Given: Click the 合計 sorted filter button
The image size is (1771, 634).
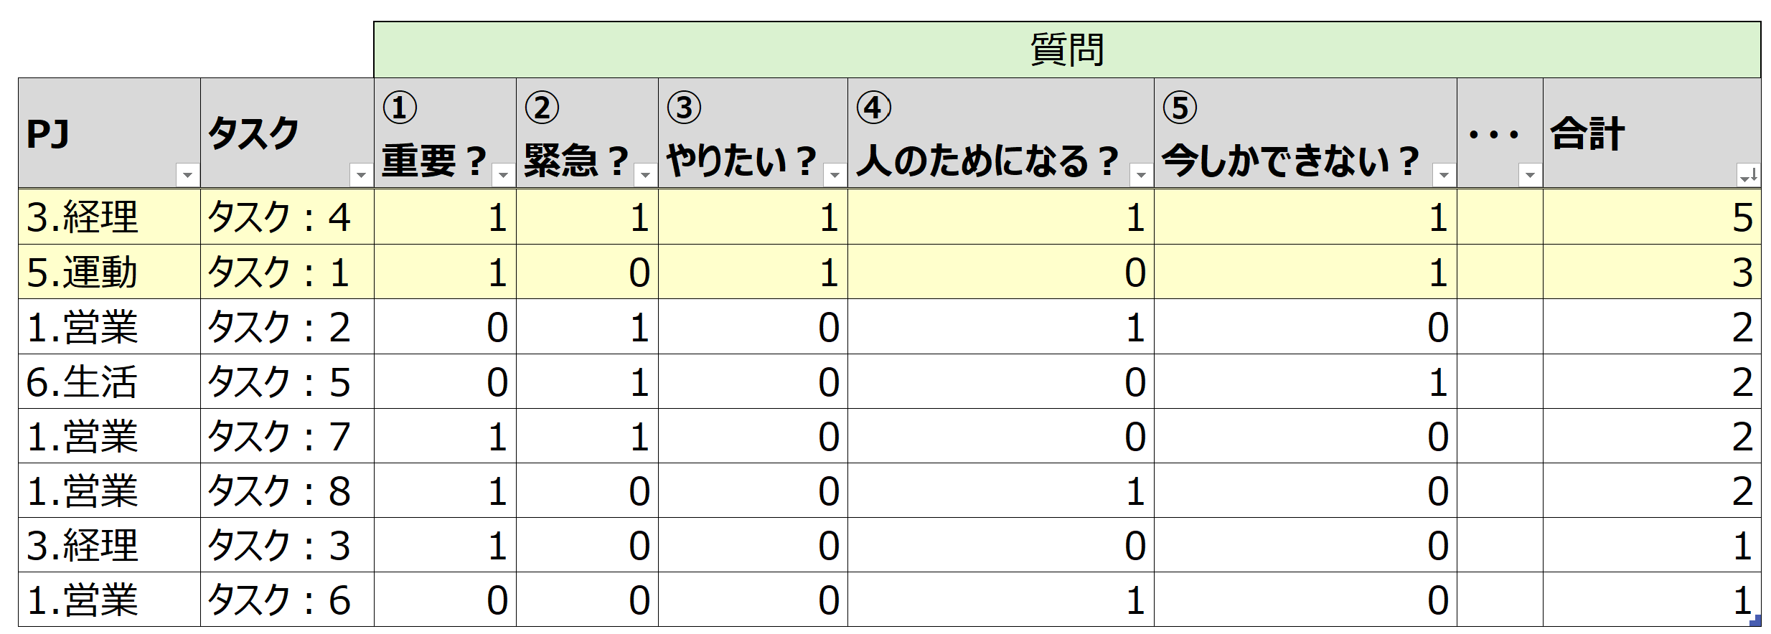Looking at the screenshot, I should 1748,174.
